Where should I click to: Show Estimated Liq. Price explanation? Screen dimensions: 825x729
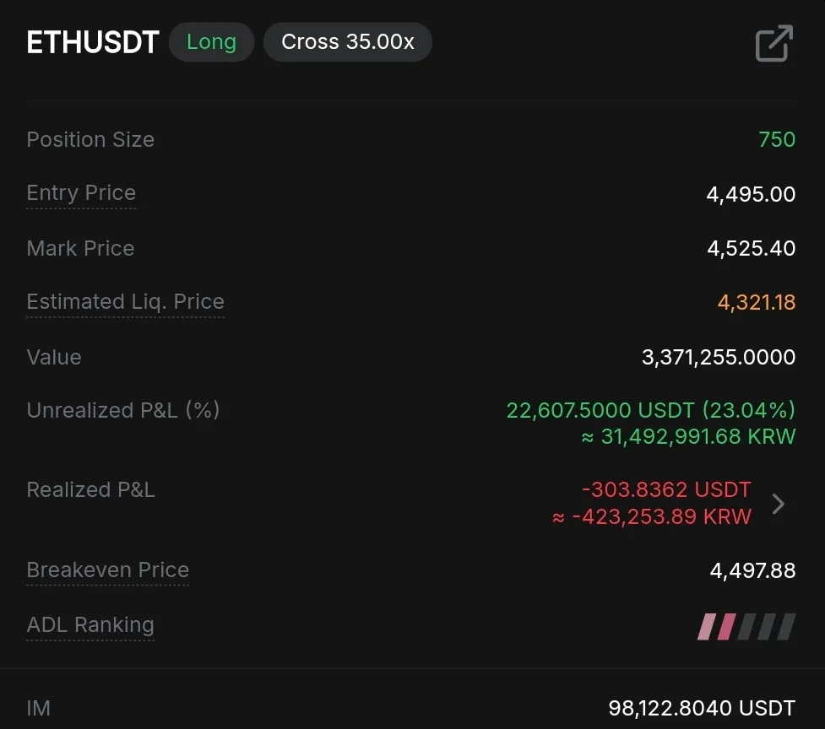(x=125, y=302)
